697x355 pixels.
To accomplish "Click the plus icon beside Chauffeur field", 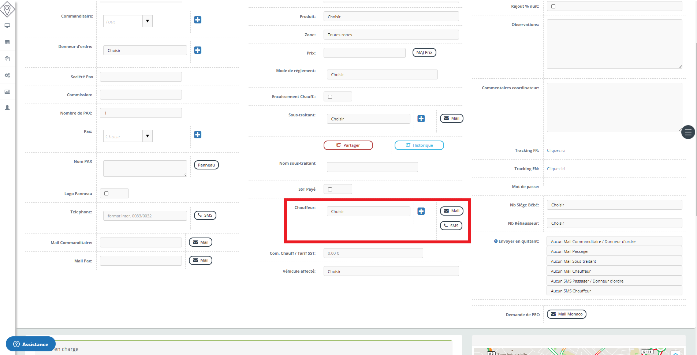I will pyautogui.click(x=421, y=211).
